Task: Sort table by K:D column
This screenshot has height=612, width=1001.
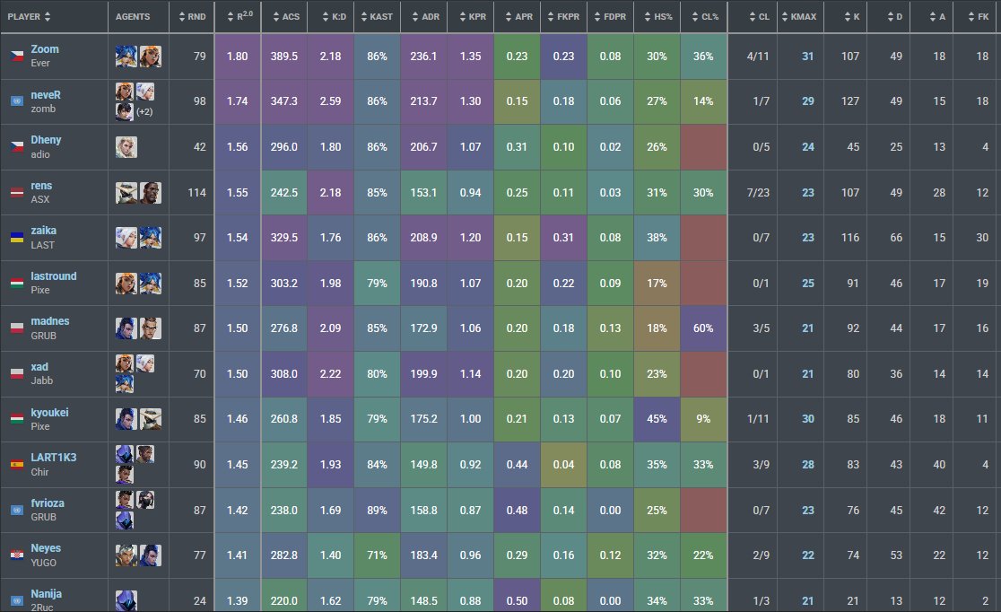Action: pos(334,17)
